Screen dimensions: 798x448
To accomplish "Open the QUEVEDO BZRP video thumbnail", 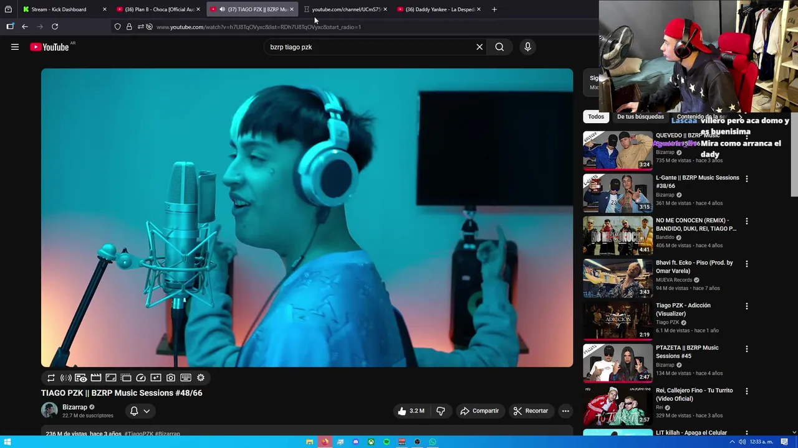I will (617, 150).
